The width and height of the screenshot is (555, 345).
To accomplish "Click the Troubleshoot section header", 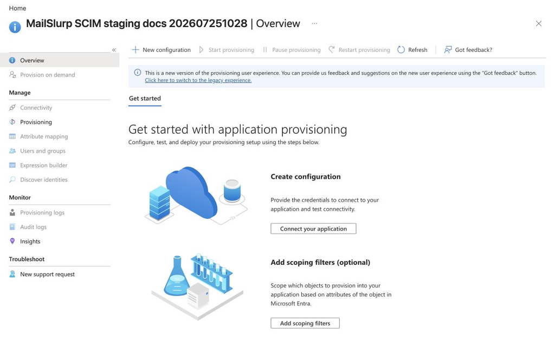I will click(27, 259).
